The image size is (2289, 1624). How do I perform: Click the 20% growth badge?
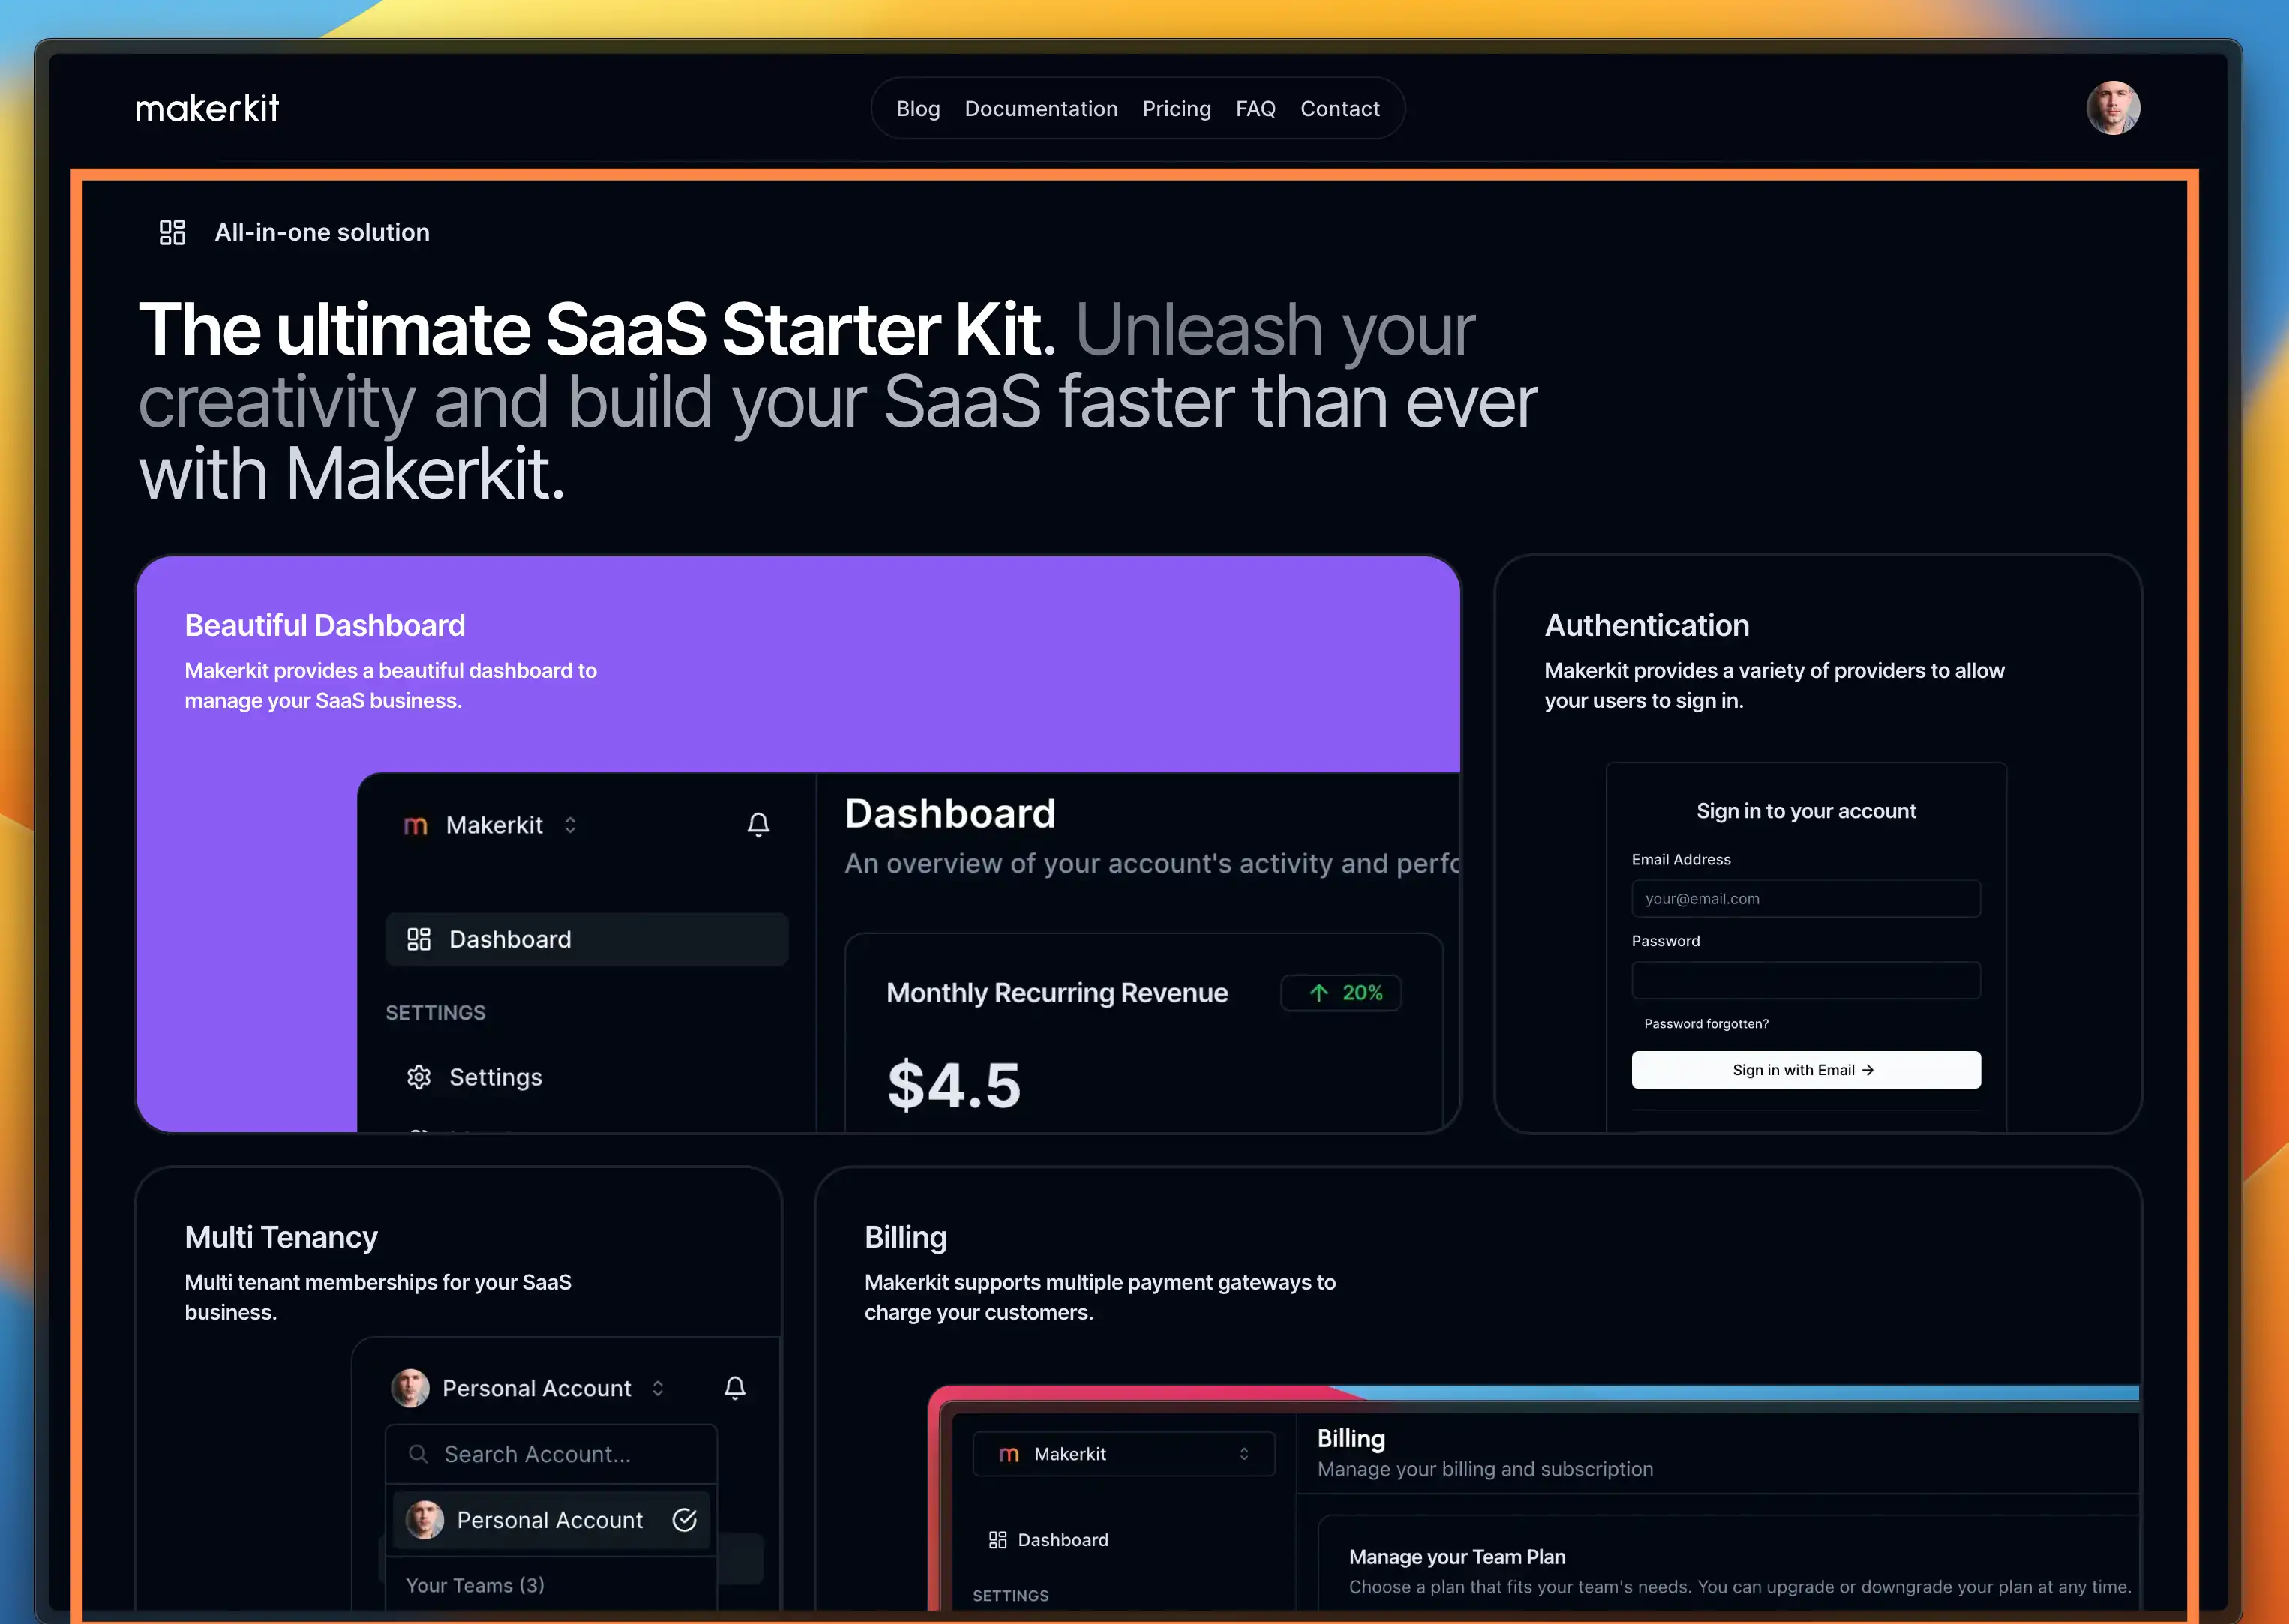(x=1341, y=993)
